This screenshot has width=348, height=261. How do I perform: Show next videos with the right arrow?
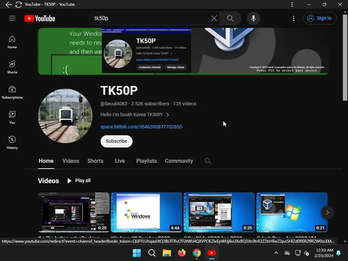pos(327,212)
